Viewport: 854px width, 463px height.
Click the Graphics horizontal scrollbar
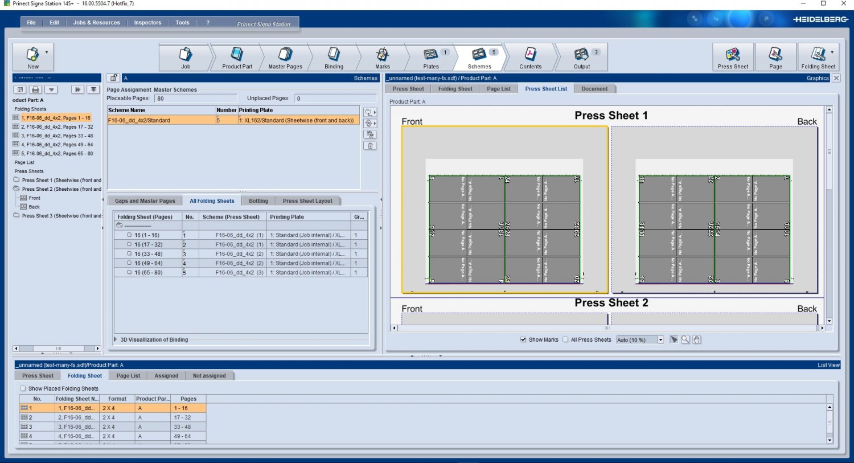[x=608, y=328]
